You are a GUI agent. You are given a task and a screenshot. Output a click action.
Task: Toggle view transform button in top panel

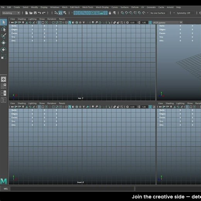click(150, 23)
